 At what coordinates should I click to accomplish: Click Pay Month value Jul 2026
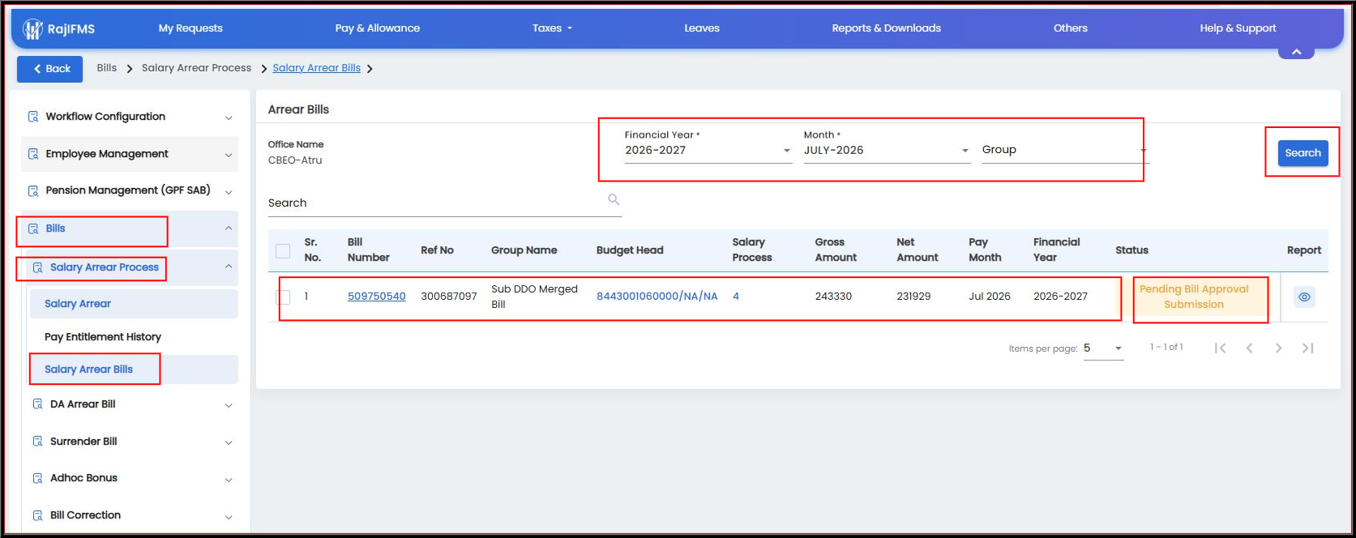[x=990, y=297]
